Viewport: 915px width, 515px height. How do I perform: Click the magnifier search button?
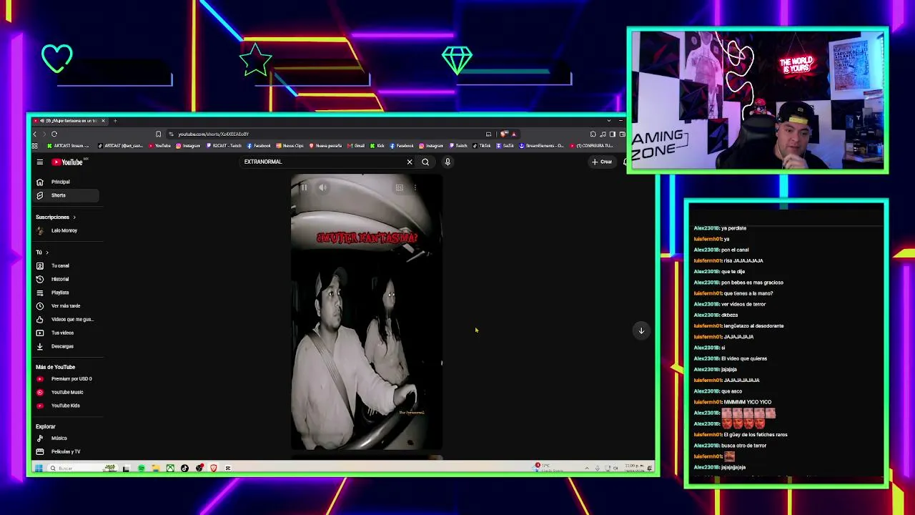tap(425, 162)
